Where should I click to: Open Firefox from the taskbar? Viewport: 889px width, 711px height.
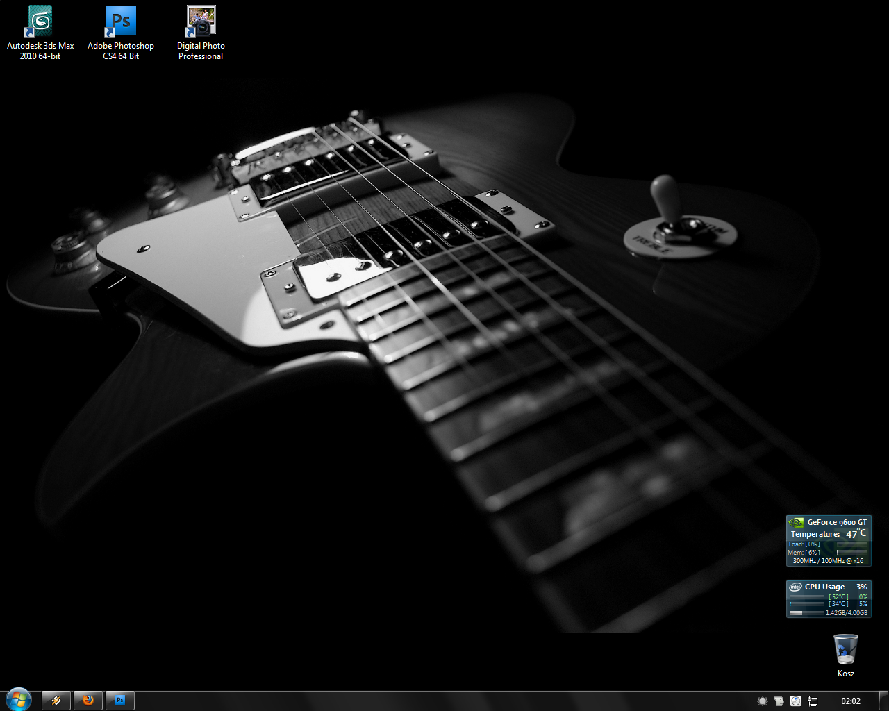coord(88,701)
